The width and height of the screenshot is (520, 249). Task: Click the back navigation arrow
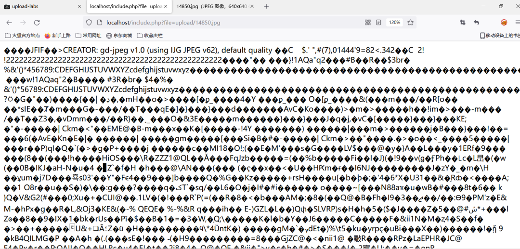tap(9, 23)
